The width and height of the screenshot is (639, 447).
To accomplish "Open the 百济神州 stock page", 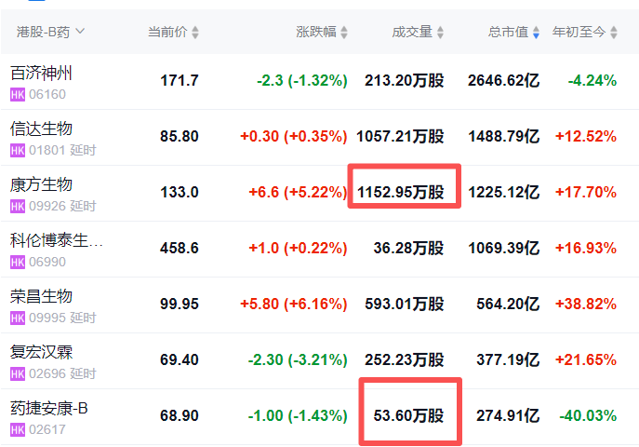I will click(41, 74).
